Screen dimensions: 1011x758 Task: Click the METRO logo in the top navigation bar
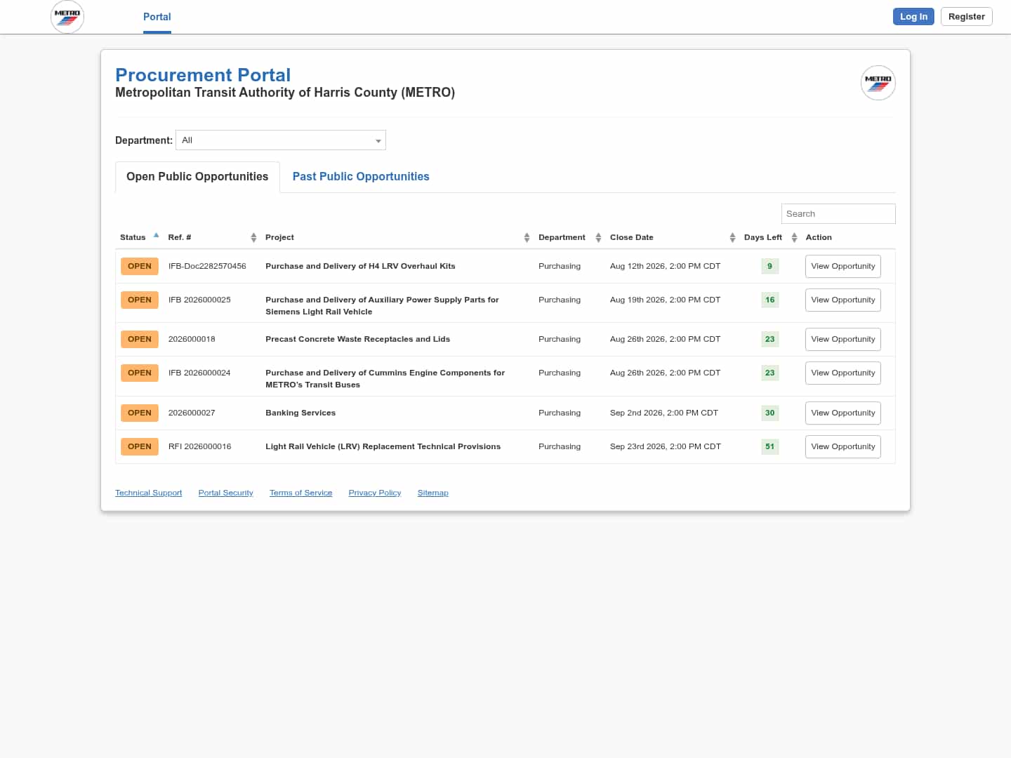[x=67, y=17]
